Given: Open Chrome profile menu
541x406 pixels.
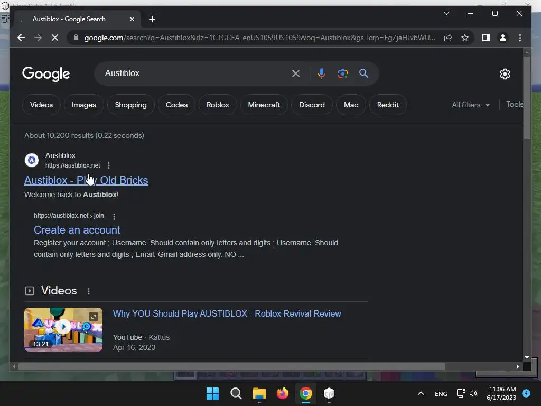Looking at the screenshot, I should (503, 38).
